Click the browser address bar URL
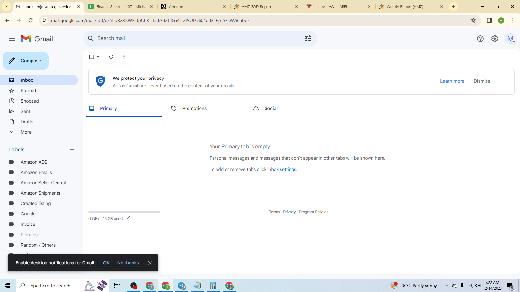Viewport: 520px width, 292px height. tap(150, 20)
